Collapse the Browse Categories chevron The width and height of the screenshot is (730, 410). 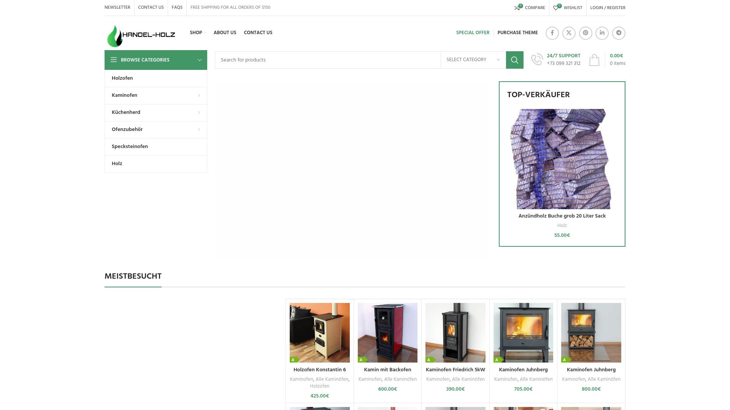pyautogui.click(x=199, y=60)
